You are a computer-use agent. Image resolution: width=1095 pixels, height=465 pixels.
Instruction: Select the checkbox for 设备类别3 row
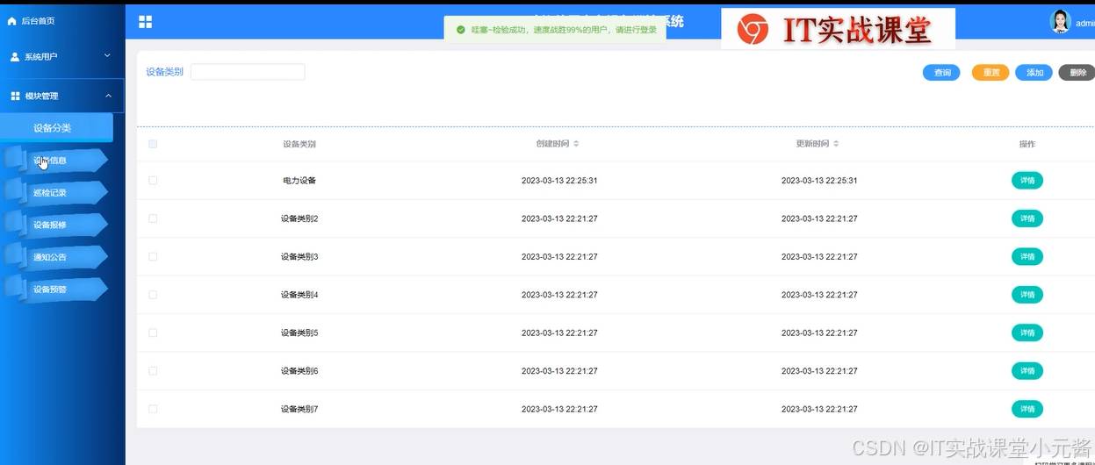[153, 256]
